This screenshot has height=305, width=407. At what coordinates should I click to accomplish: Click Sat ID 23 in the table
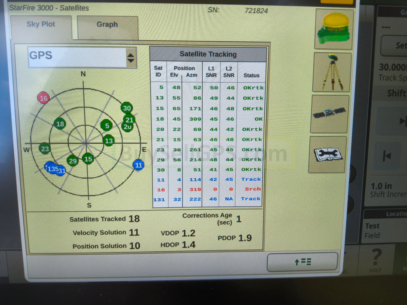(161, 150)
